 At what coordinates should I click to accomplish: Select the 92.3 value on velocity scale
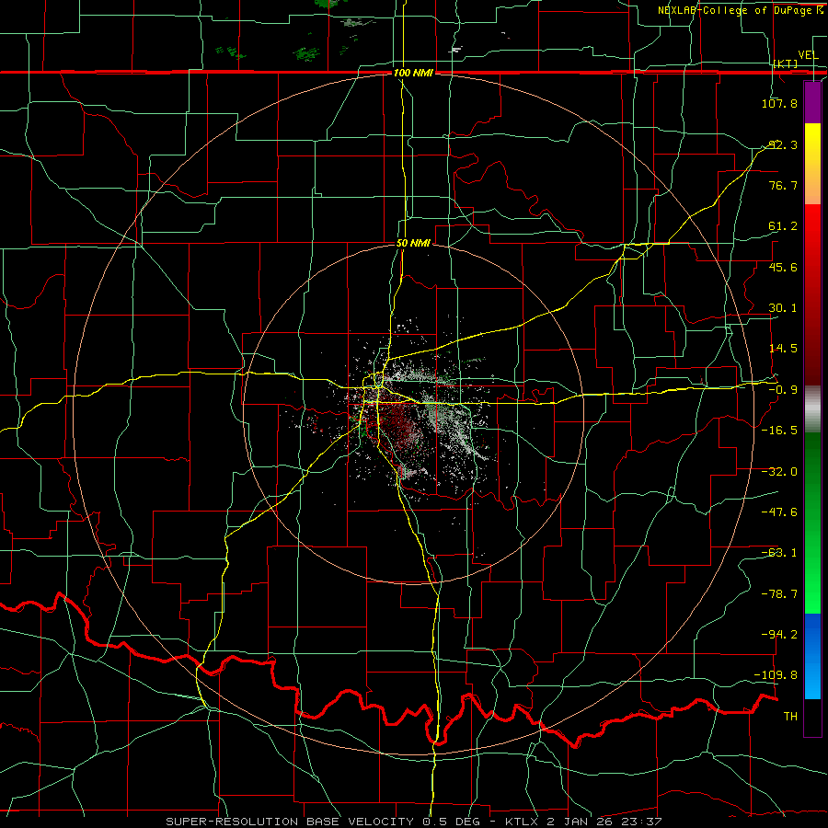coord(782,144)
